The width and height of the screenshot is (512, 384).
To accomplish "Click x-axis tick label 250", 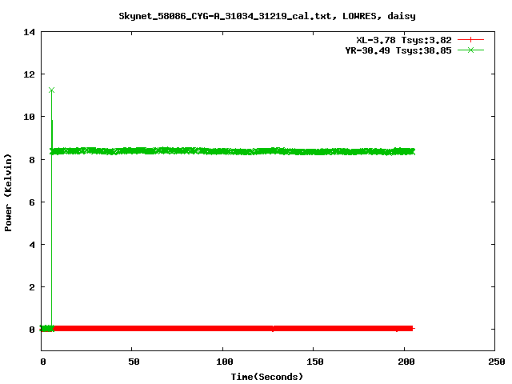I will pyautogui.click(x=496, y=362).
